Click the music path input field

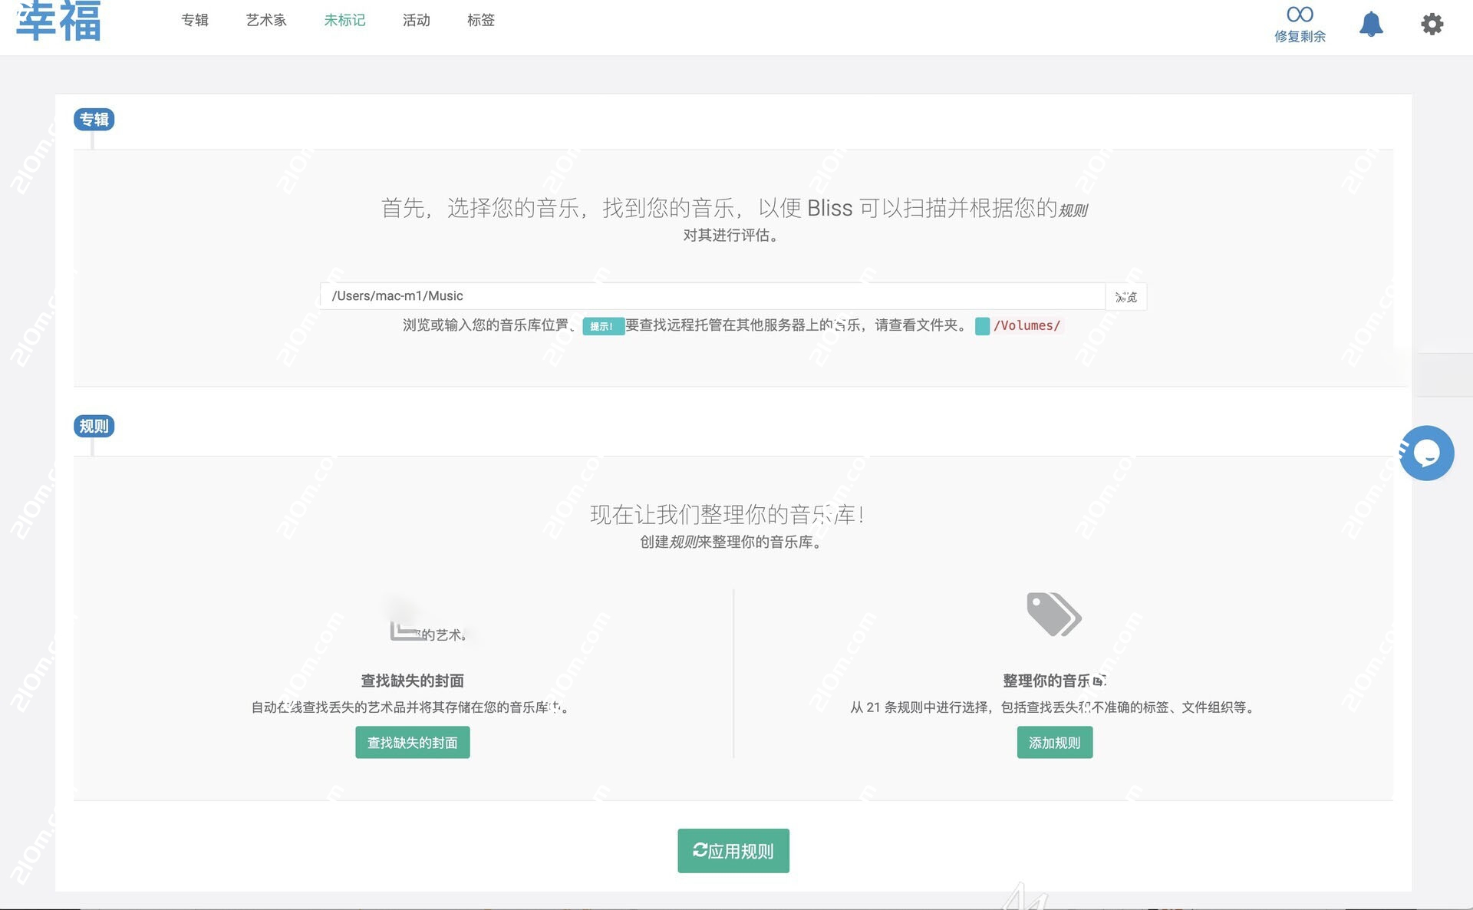(x=712, y=296)
